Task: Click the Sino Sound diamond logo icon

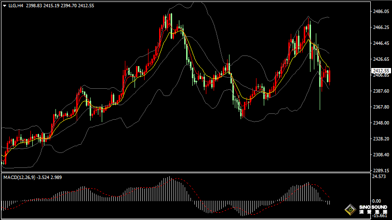Action: click(x=350, y=210)
